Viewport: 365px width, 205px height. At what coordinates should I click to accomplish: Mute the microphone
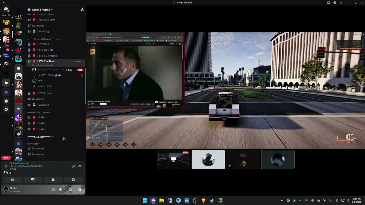[60, 190]
